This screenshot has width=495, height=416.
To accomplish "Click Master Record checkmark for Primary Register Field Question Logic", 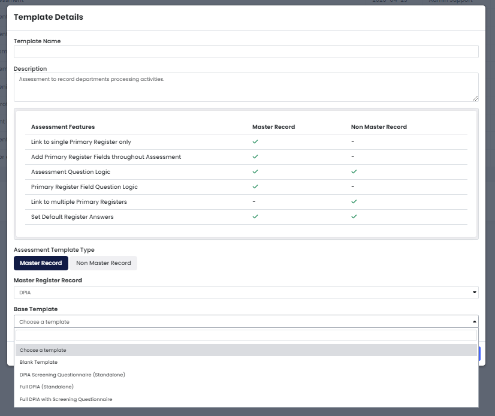I will [255, 186].
